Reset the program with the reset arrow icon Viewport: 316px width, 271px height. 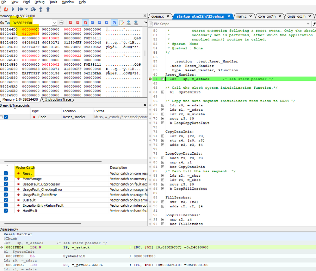pos(21,9)
